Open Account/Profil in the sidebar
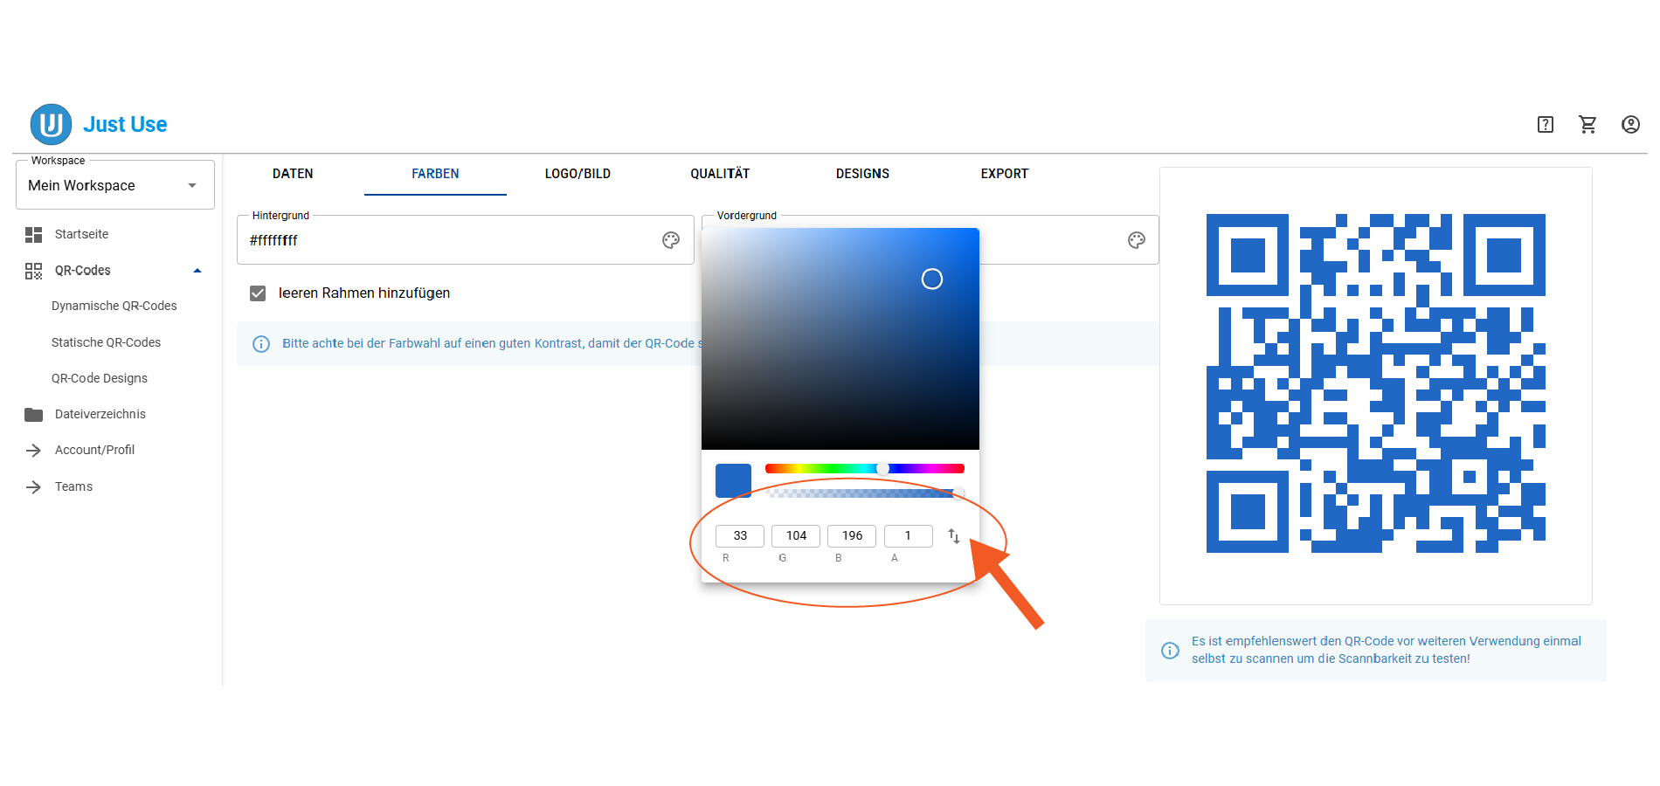 coord(94,450)
